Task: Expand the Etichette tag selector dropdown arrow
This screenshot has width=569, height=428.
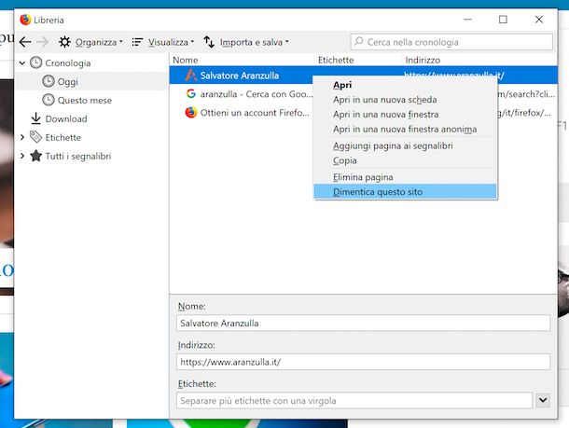Action: pos(543,400)
